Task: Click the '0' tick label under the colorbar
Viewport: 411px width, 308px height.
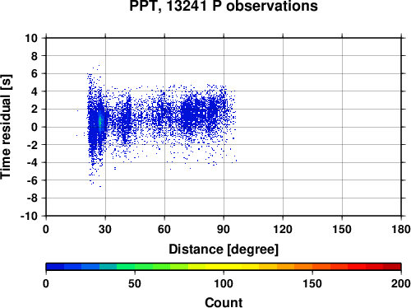Action: click(x=46, y=283)
